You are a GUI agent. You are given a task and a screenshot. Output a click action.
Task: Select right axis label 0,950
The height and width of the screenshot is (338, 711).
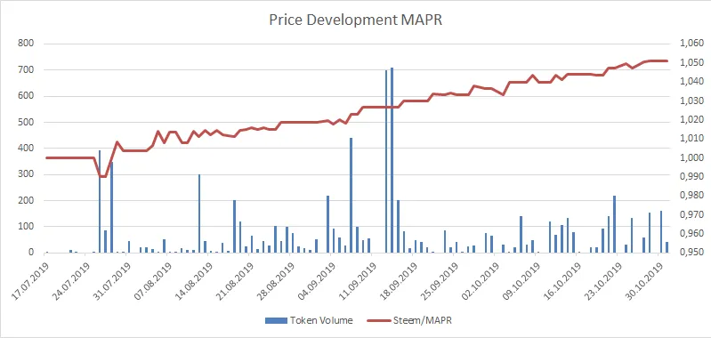(x=691, y=253)
